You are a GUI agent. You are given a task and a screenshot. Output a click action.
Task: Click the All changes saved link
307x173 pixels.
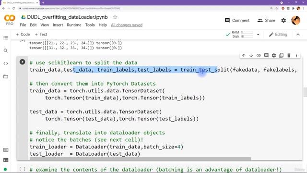127,25
